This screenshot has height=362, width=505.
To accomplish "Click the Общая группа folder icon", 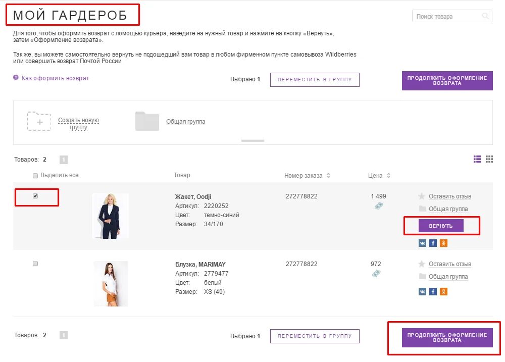I will (147, 121).
